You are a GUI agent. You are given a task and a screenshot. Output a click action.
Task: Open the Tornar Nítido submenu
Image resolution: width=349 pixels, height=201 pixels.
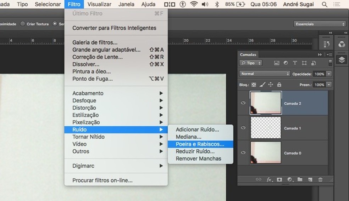(116, 137)
